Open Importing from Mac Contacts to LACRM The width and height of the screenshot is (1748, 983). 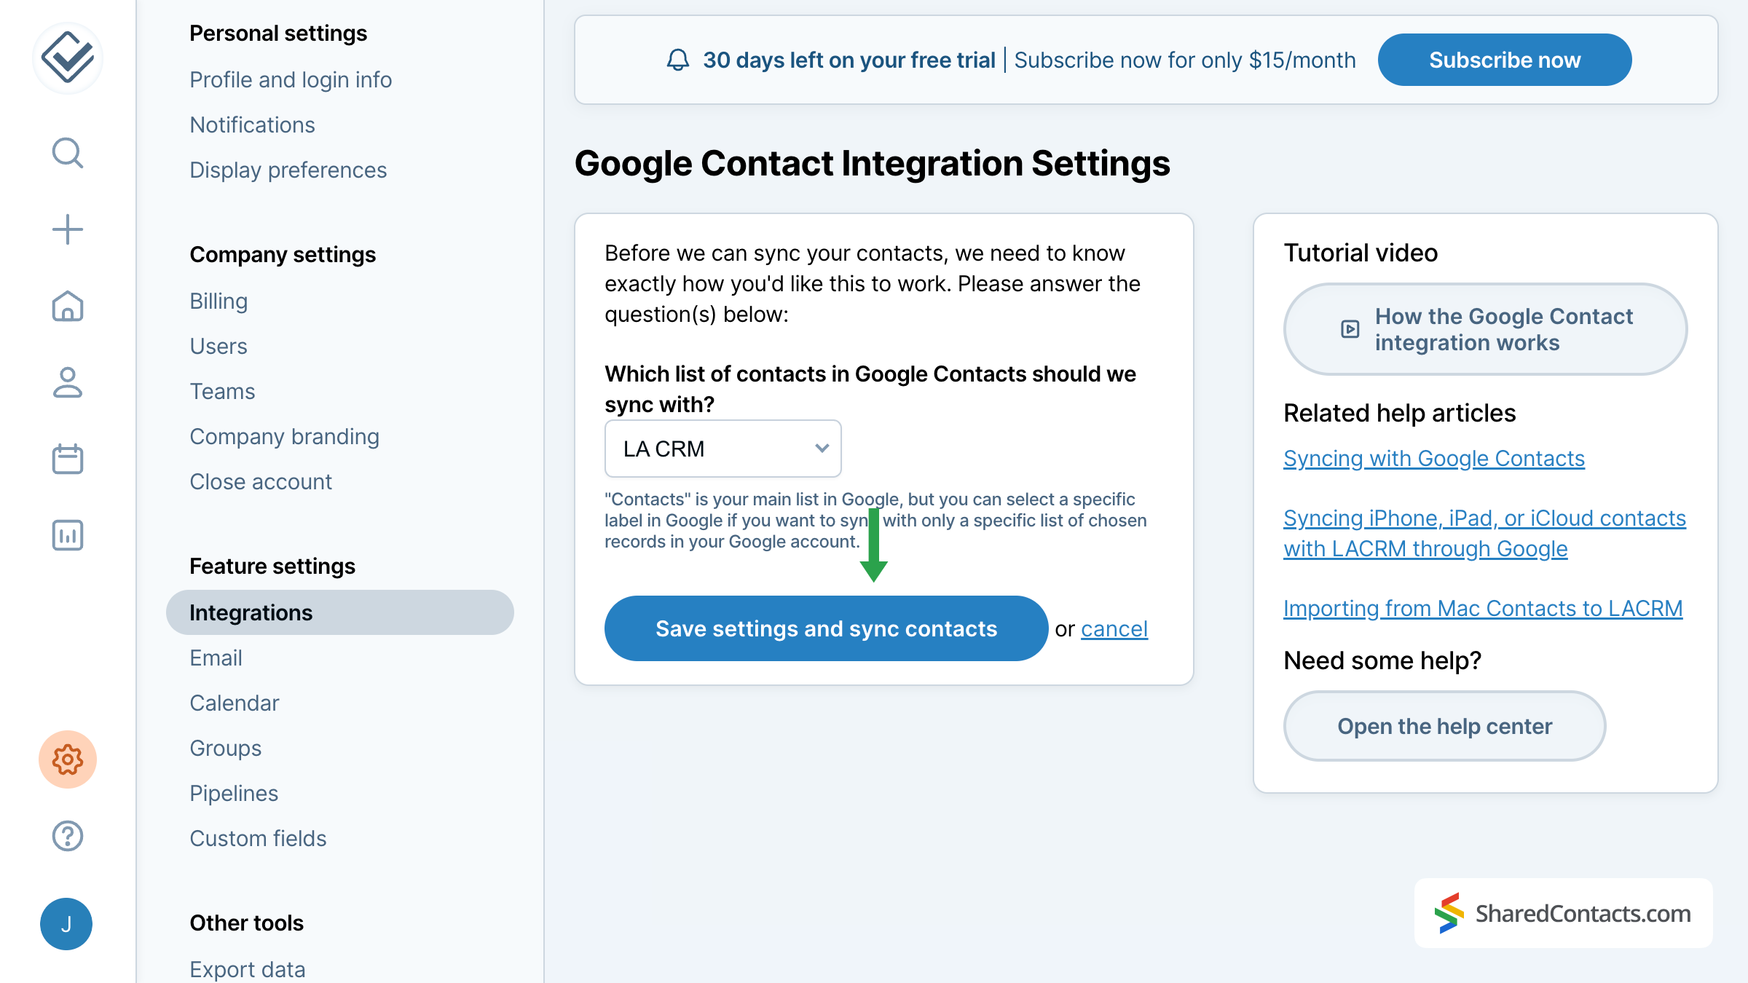pos(1483,608)
